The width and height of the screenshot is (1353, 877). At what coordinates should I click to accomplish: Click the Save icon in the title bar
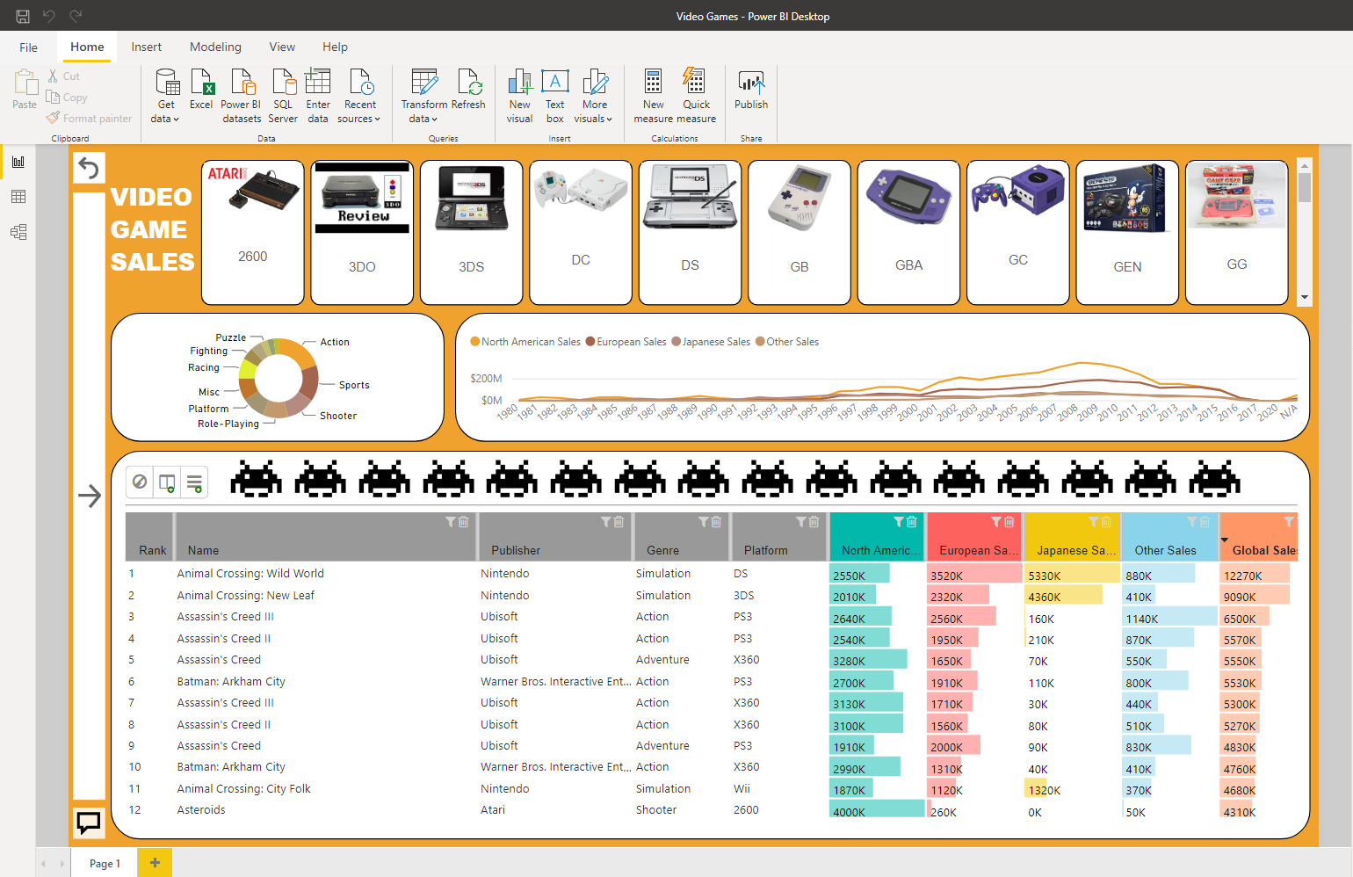(23, 16)
